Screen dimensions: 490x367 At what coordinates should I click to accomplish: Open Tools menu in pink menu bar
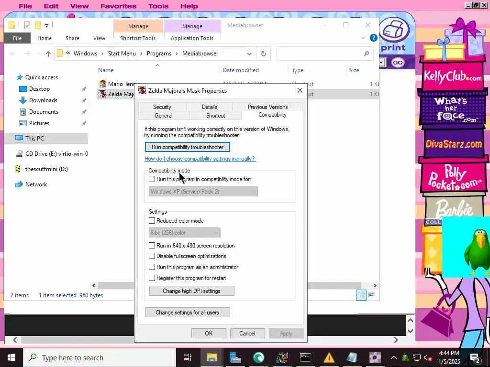pos(158,6)
